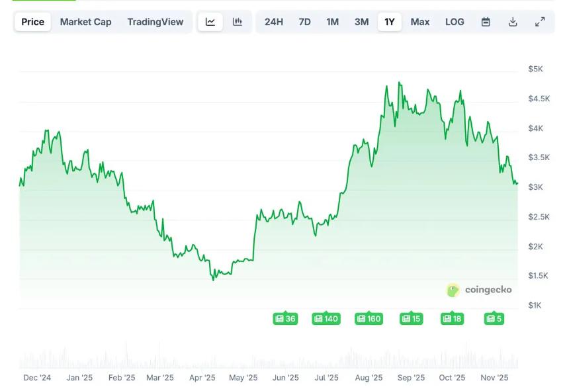Click the CoinGecko gecko logo watermark
The height and width of the screenshot is (391, 569).
click(453, 290)
